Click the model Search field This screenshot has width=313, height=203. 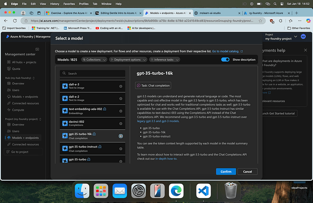pyautogui.click(x=93, y=74)
